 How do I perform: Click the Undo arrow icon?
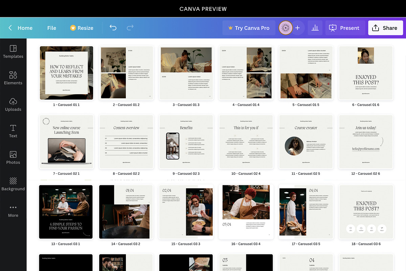click(x=113, y=28)
